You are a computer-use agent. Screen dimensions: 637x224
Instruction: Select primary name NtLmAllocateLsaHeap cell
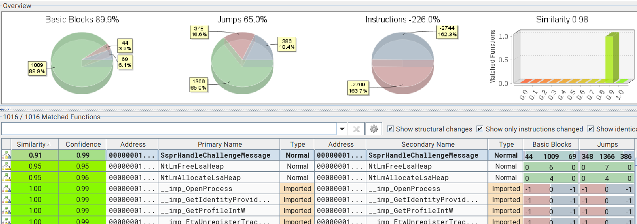click(219, 178)
